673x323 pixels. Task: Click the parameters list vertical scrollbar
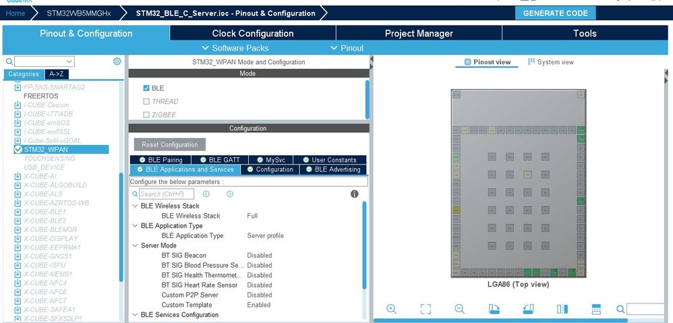pos(364,245)
